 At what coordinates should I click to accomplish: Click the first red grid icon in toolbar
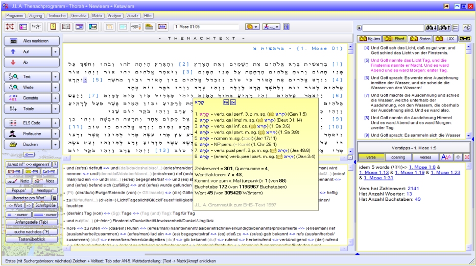click(10, 26)
